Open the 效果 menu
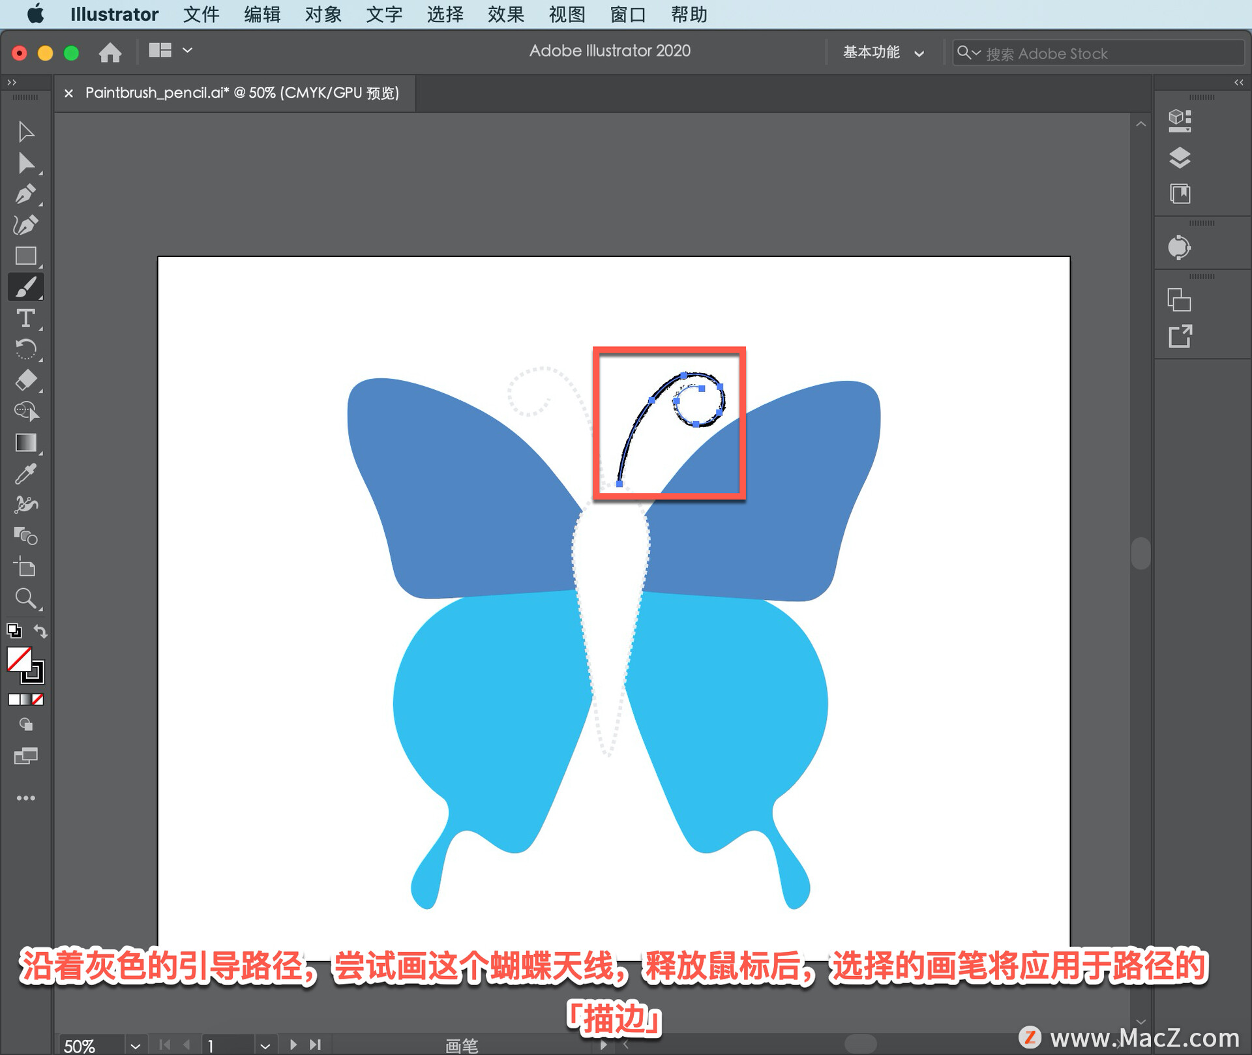1252x1055 pixels. click(x=506, y=14)
